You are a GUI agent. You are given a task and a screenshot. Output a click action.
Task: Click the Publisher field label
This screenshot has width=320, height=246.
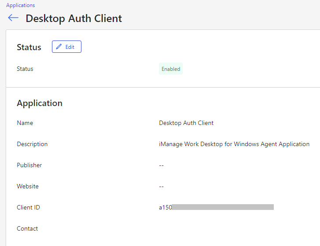29,165
